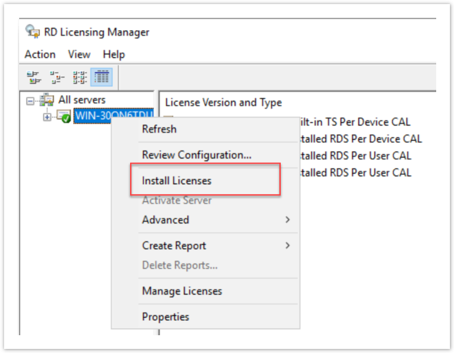Switch to Small Icons view in toolbar
Image resolution: width=454 pixels, height=353 pixels.
click(x=56, y=77)
